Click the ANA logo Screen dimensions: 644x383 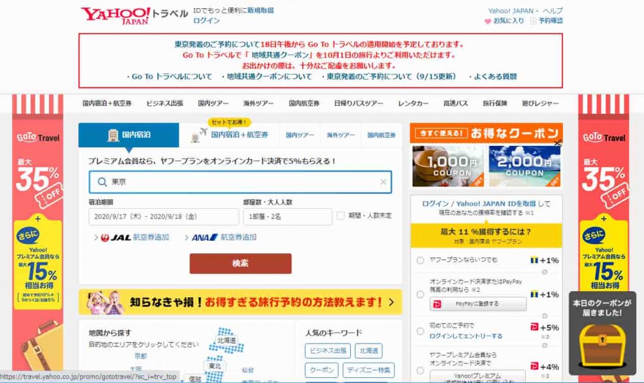(204, 237)
